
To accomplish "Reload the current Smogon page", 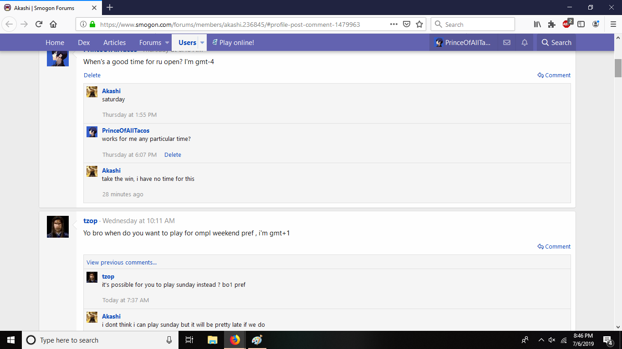I will tap(39, 24).
